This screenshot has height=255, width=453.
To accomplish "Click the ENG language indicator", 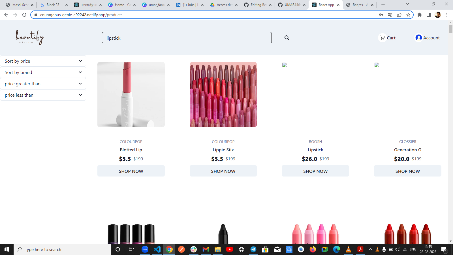I will point(413,249).
